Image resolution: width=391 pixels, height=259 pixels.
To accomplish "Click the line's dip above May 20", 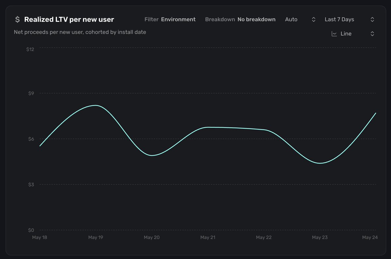I will [x=152, y=155].
